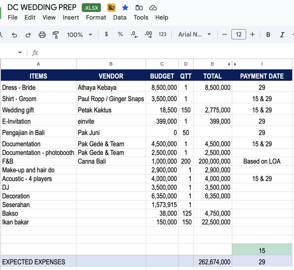The height and width of the screenshot is (270, 294).
Task: Select Paul Ropp / Ginger Snaps cell
Action: click(x=111, y=98)
